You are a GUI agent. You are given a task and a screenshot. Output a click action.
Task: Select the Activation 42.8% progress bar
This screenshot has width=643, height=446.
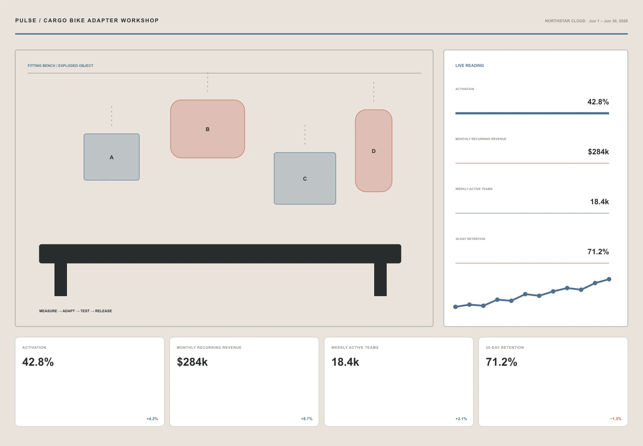coord(532,113)
